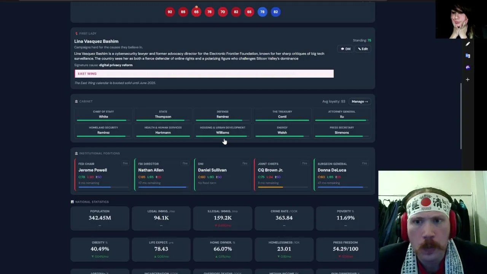Click the Homelessness 23.01 stat card

pos(284,250)
